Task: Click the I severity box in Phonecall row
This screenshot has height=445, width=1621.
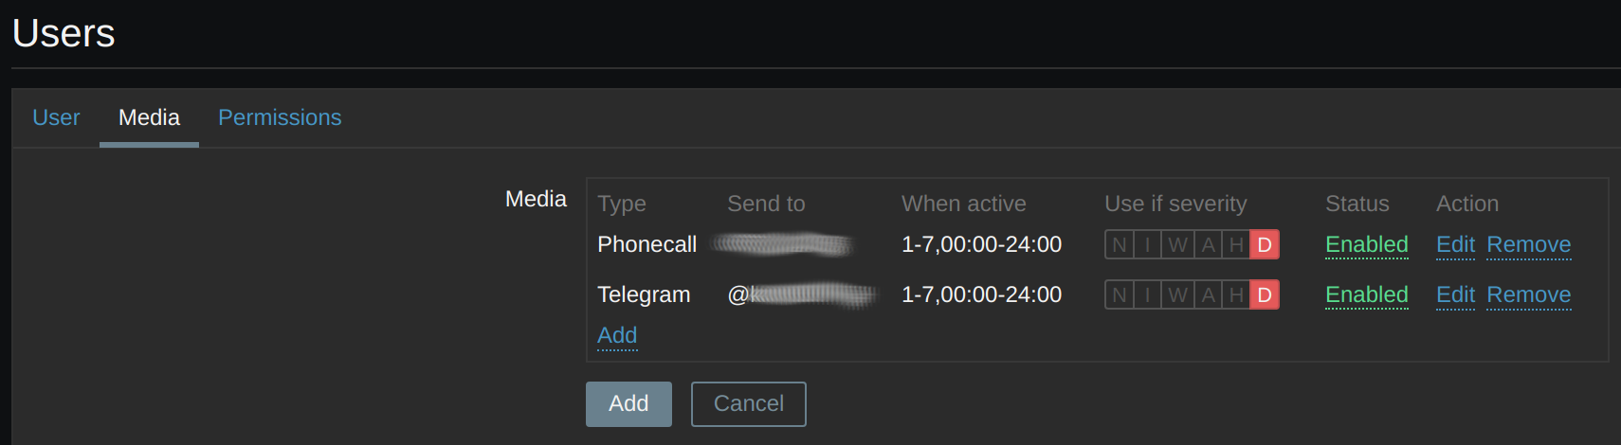Action: coord(1148,245)
